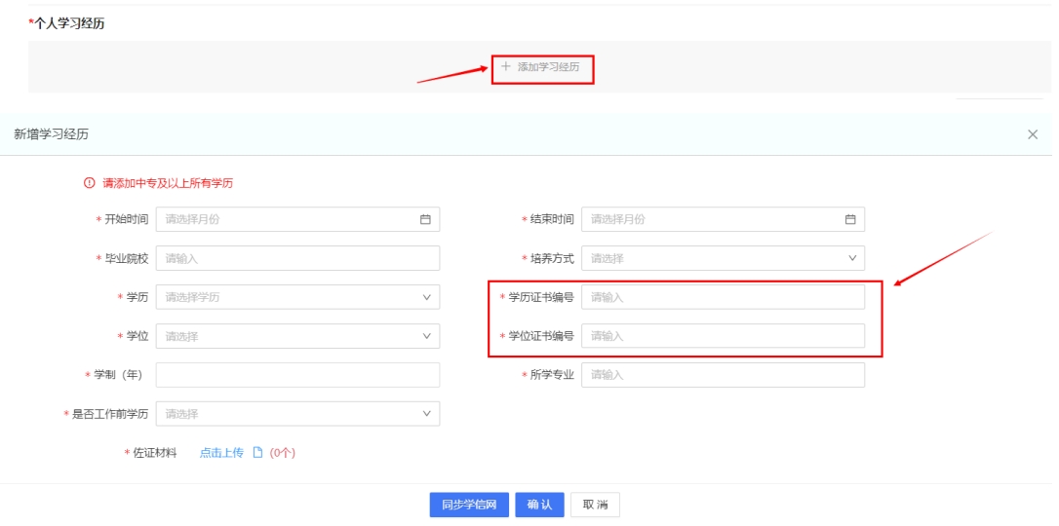Click the 学制（年） input field
The height and width of the screenshot is (526, 1059).
[x=297, y=375]
